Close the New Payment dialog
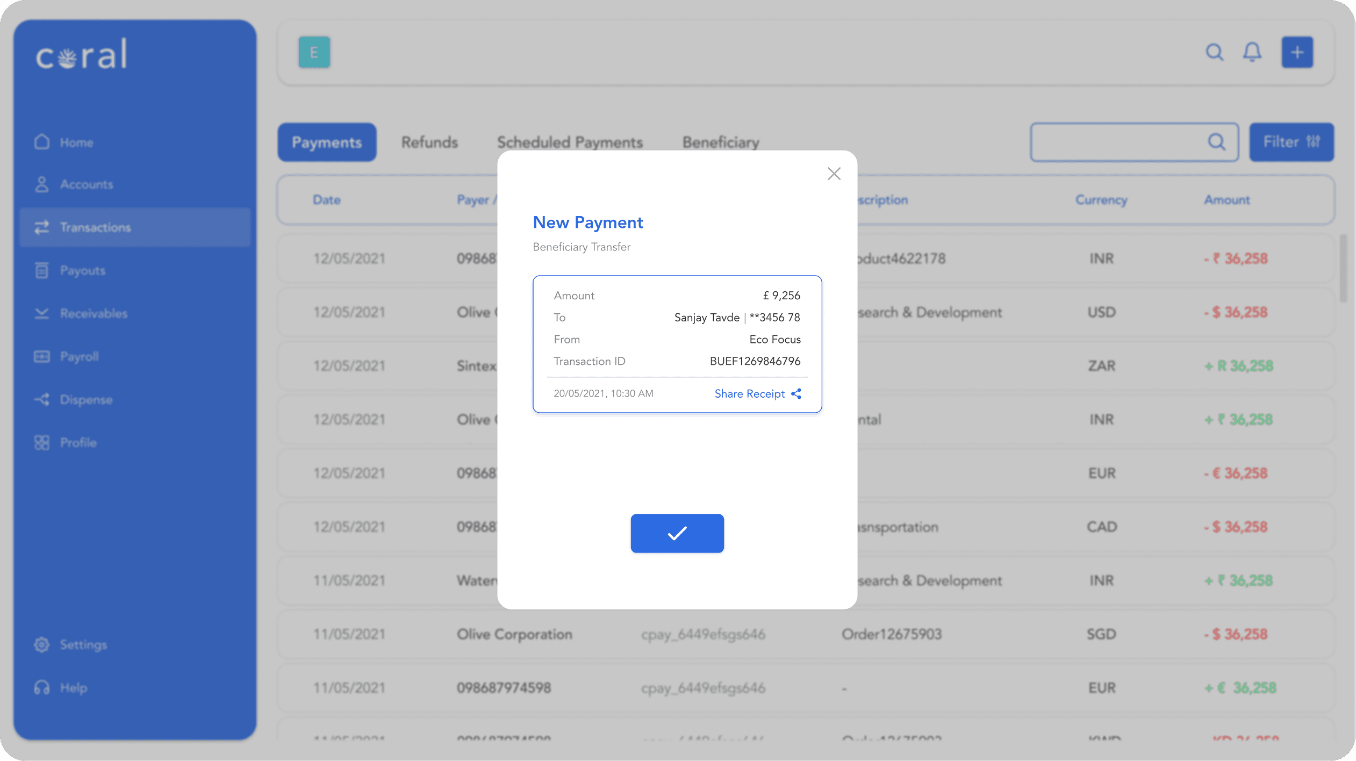The height and width of the screenshot is (761, 1356). point(834,174)
